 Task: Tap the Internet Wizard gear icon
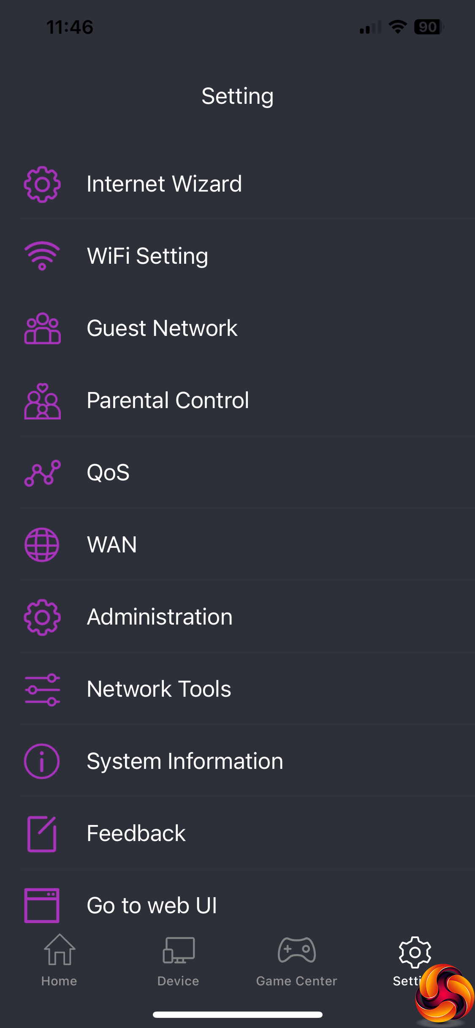coord(42,184)
